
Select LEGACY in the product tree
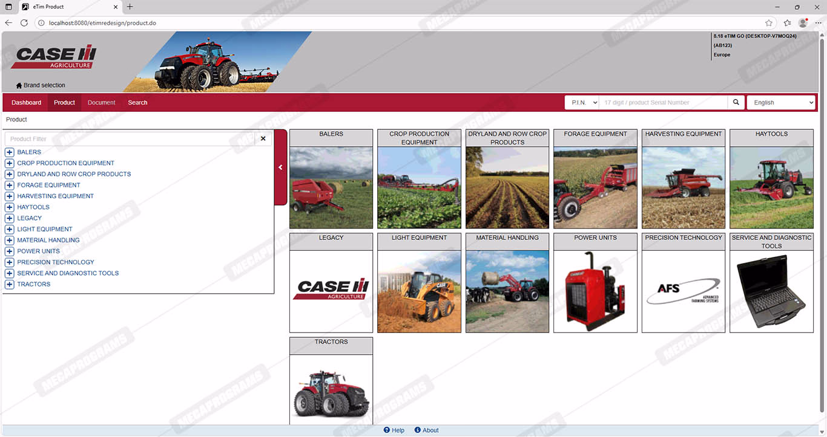pos(30,218)
